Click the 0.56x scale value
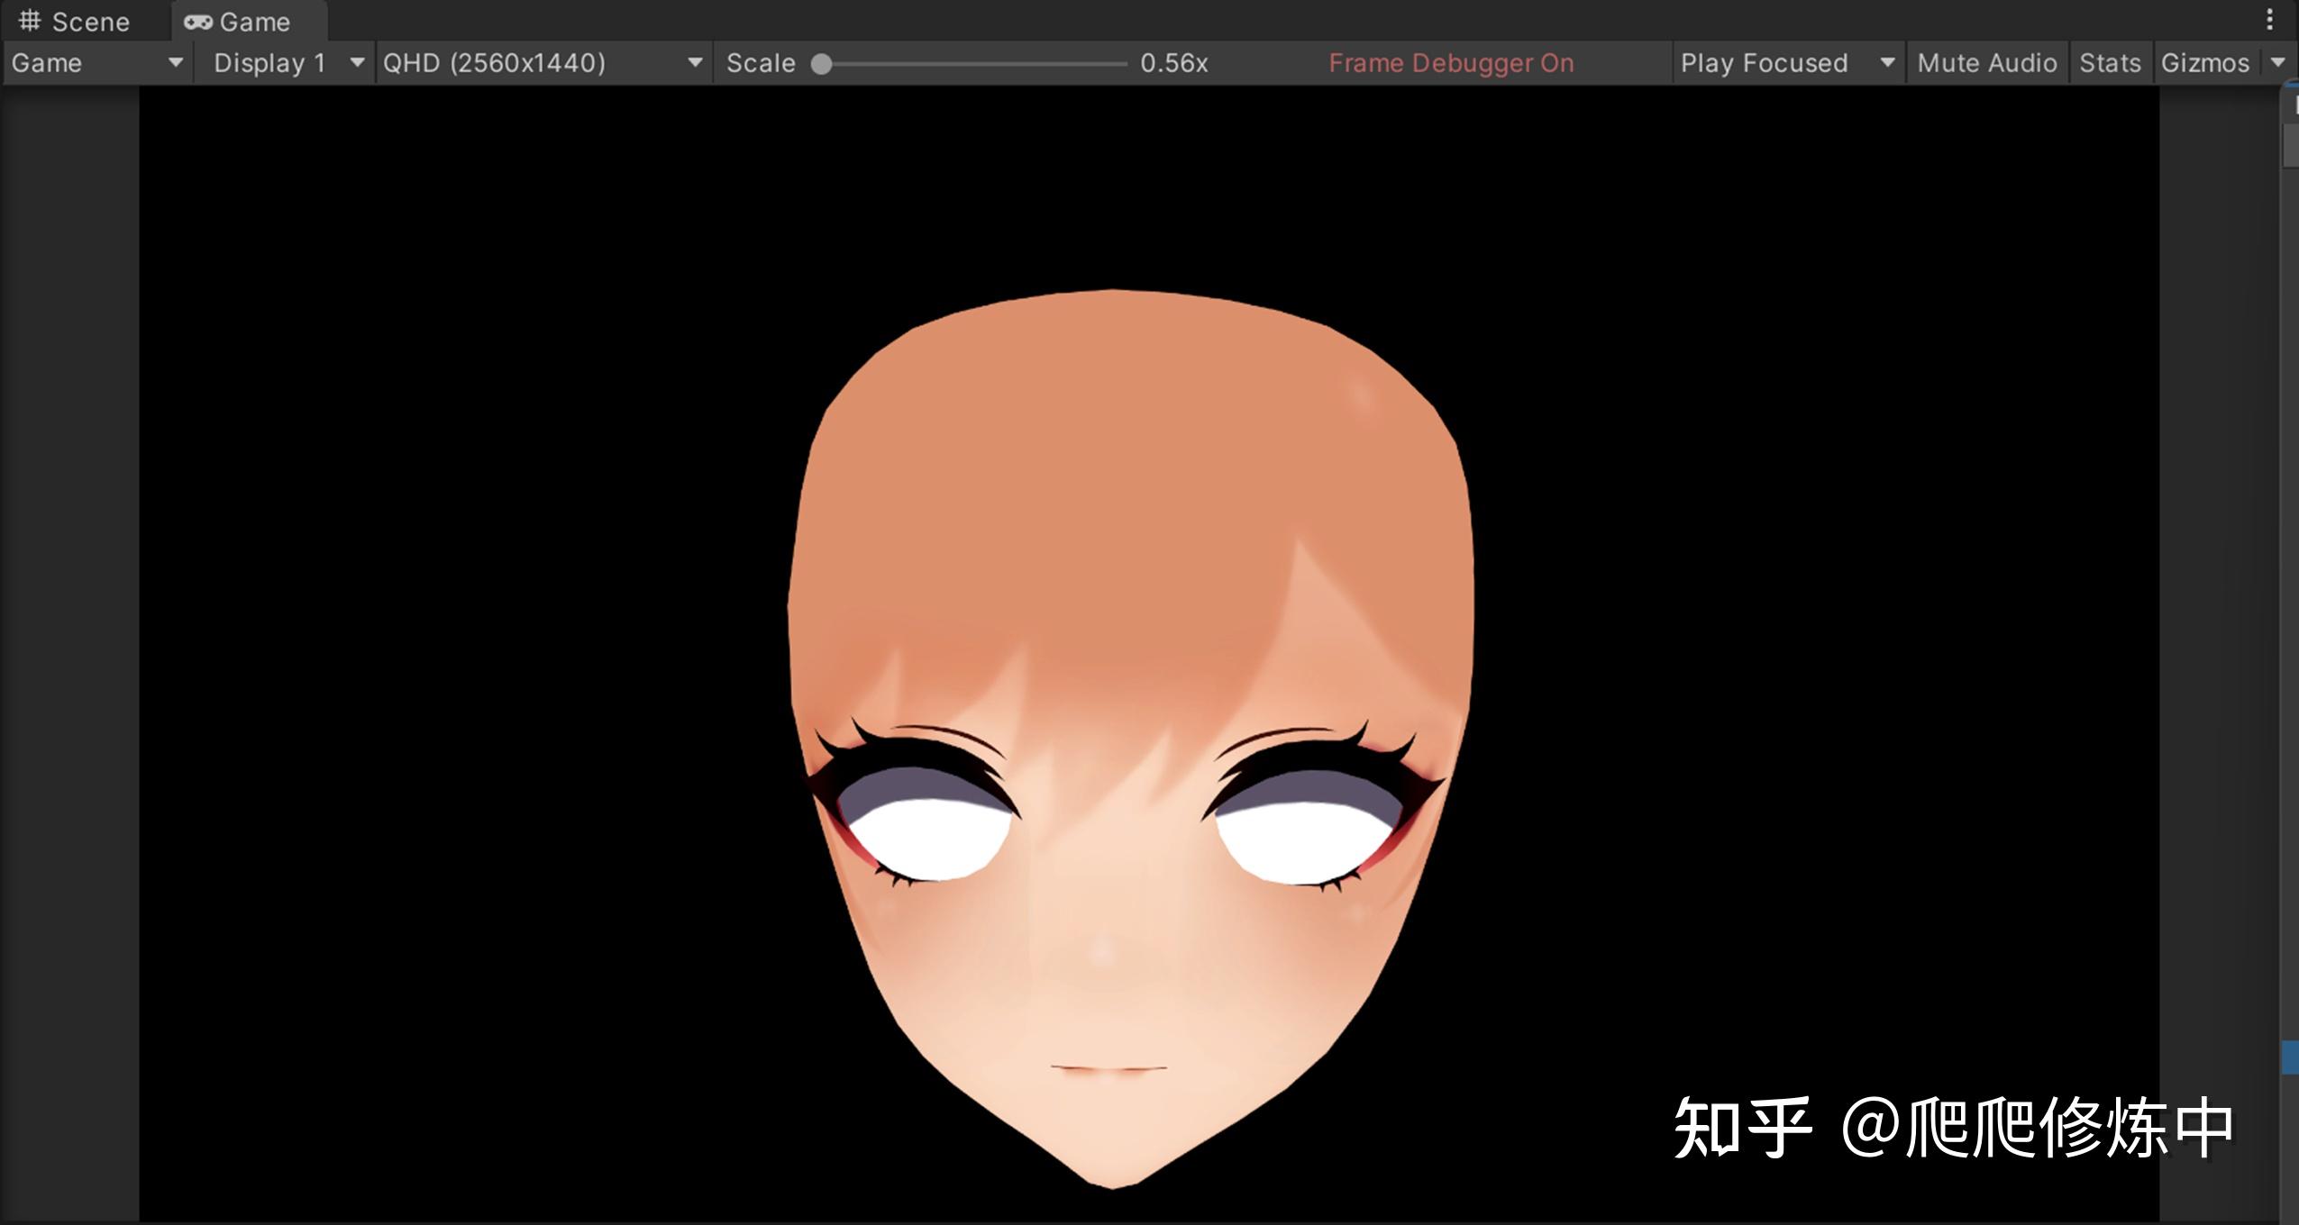 1173,63
